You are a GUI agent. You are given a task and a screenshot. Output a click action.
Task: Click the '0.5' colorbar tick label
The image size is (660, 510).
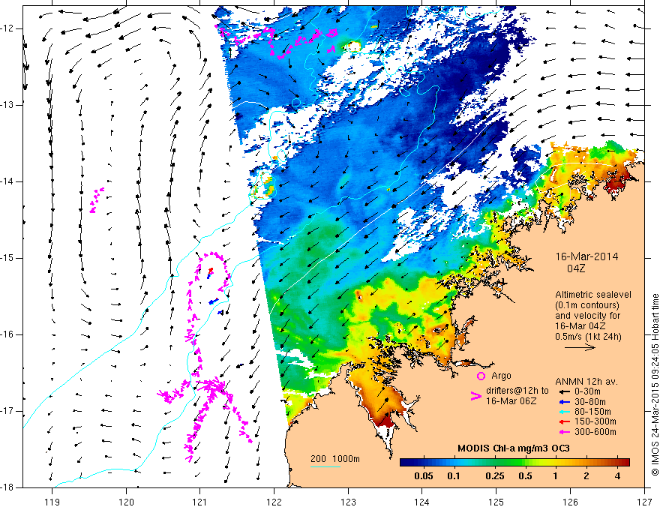click(x=525, y=476)
